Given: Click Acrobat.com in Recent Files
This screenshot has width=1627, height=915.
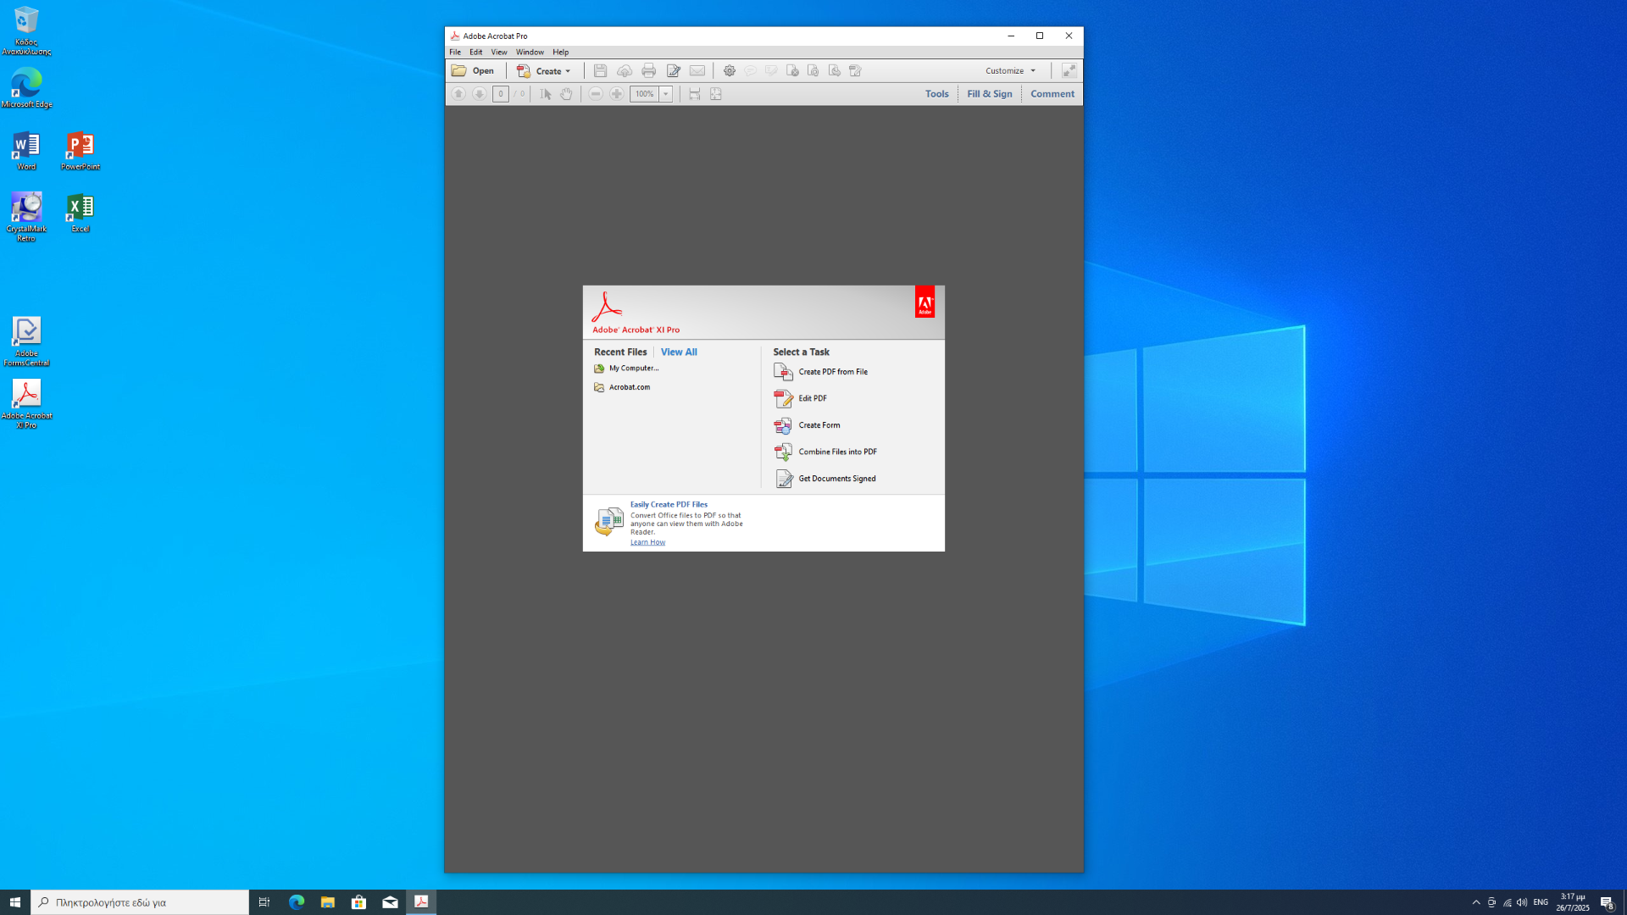Looking at the screenshot, I should point(622,387).
